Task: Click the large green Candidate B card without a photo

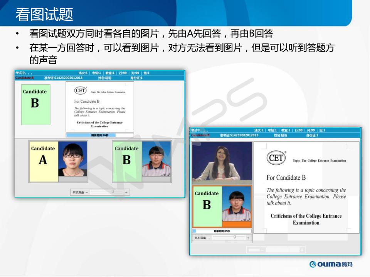Action: pyautogui.click(x=35, y=105)
